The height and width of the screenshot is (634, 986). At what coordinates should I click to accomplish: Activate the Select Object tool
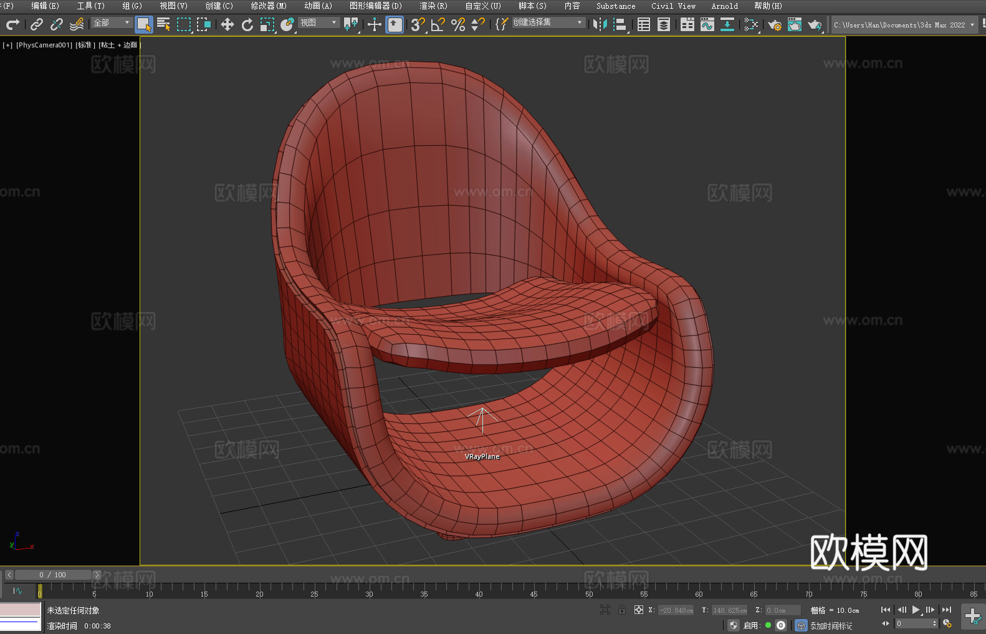pyautogui.click(x=144, y=24)
